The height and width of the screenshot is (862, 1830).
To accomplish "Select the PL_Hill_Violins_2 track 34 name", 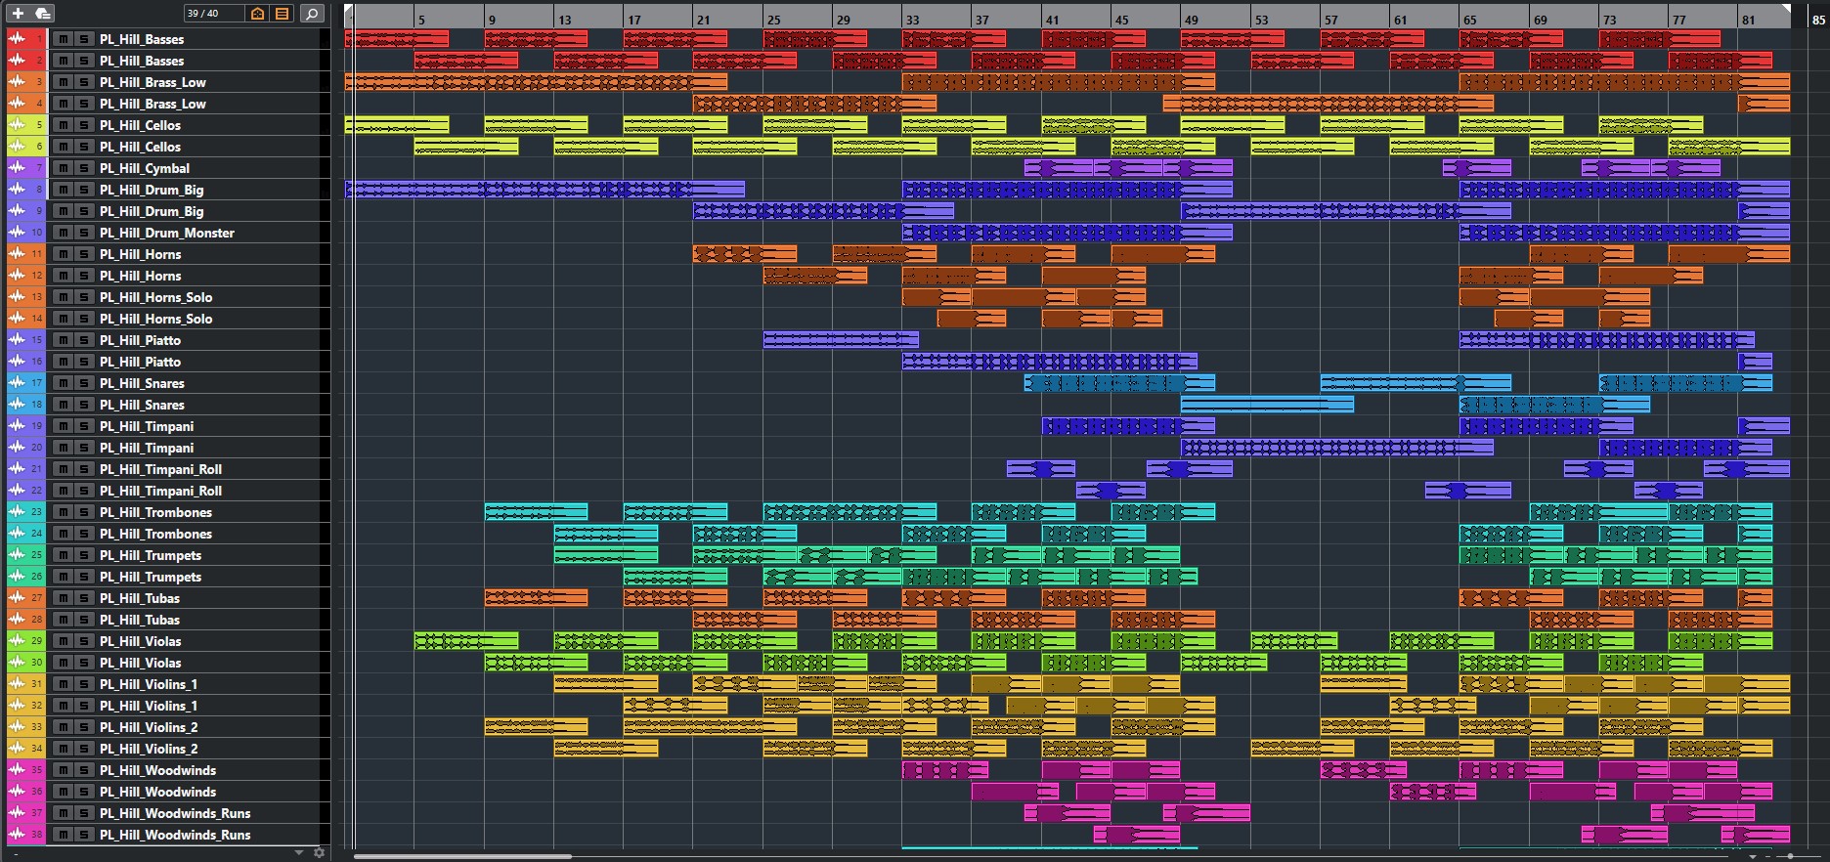I will (x=149, y=749).
